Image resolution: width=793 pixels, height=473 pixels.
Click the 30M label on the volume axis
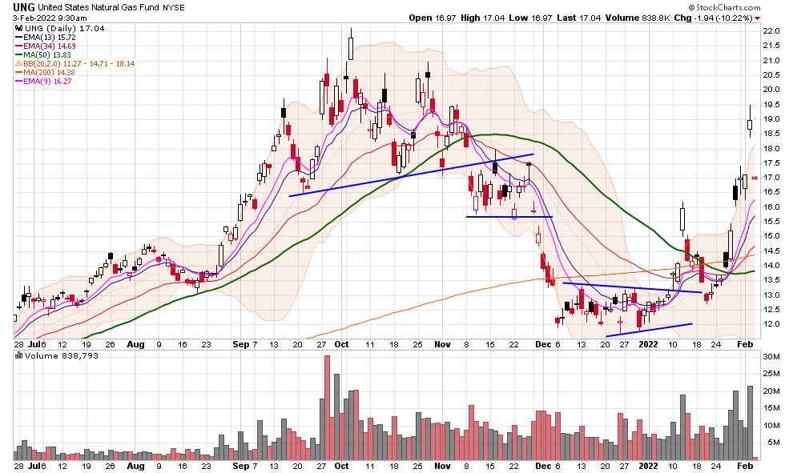pos(771,357)
